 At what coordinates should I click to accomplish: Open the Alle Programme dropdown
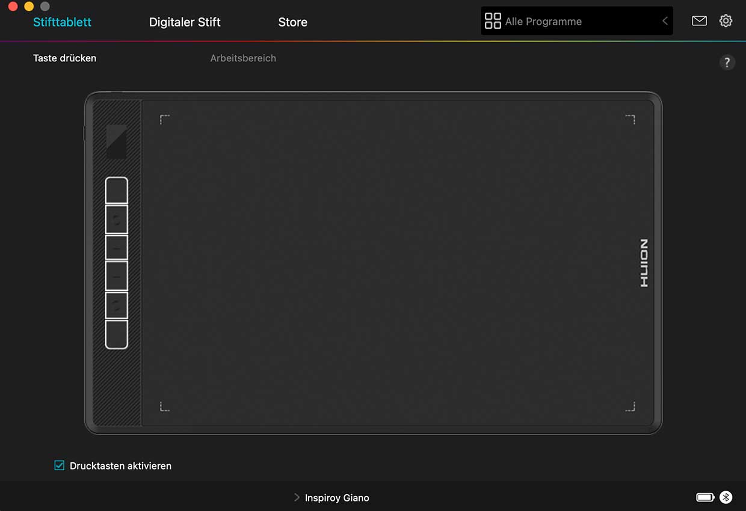point(577,21)
